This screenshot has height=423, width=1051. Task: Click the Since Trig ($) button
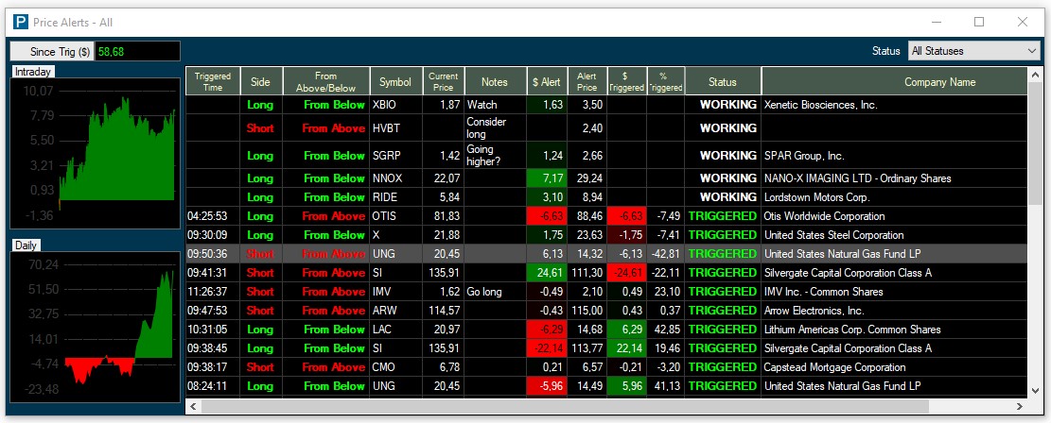click(x=52, y=52)
